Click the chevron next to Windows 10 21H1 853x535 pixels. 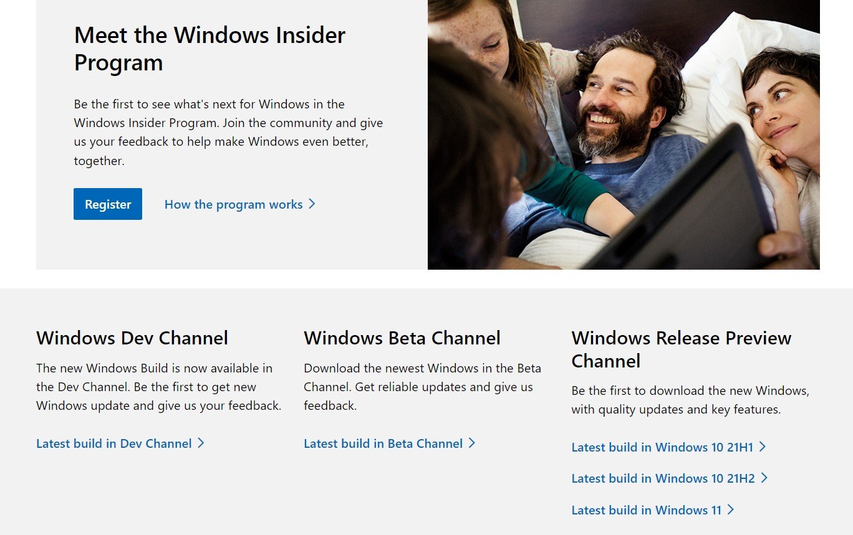tap(763, 447)
